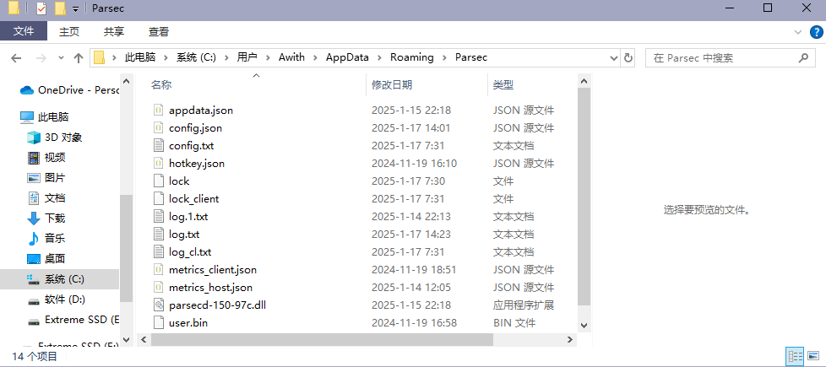Select 系统 (C:) drive in sidebar
826x367 pixels.
point(59,279)
